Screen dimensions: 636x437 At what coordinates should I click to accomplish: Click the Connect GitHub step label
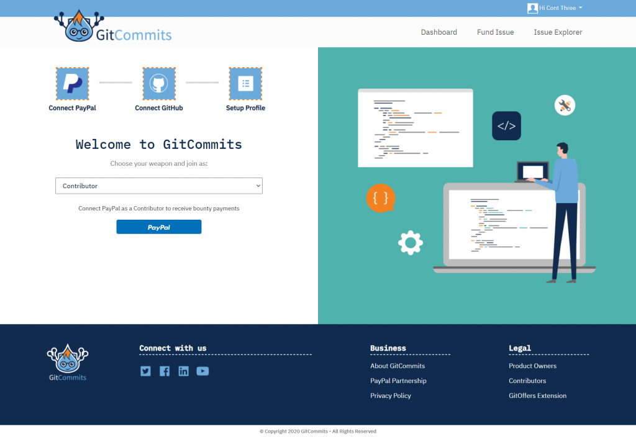click(x=159, y=108)
